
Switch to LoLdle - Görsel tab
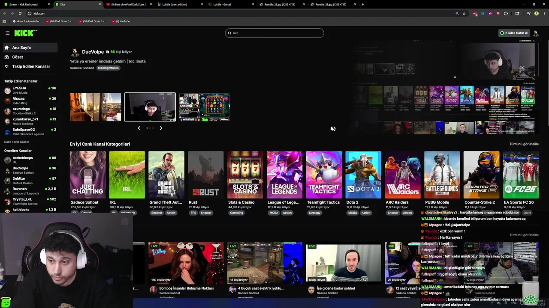(231, 4)
